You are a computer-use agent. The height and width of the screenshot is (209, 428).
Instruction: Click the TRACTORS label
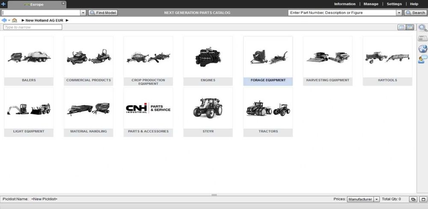(x=268, y=131)
